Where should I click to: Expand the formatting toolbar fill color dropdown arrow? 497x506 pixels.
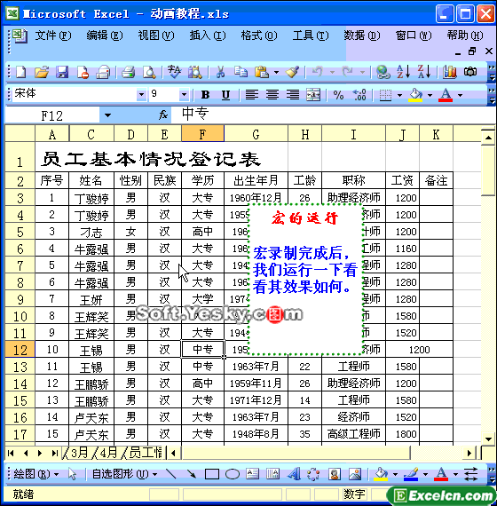[430, 95]
